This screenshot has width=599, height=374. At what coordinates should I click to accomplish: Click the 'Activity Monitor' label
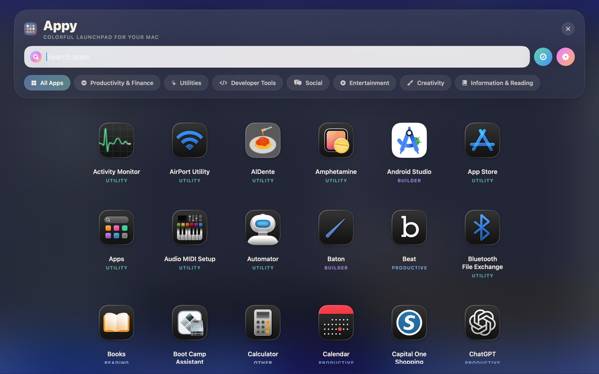coord(116,172)
